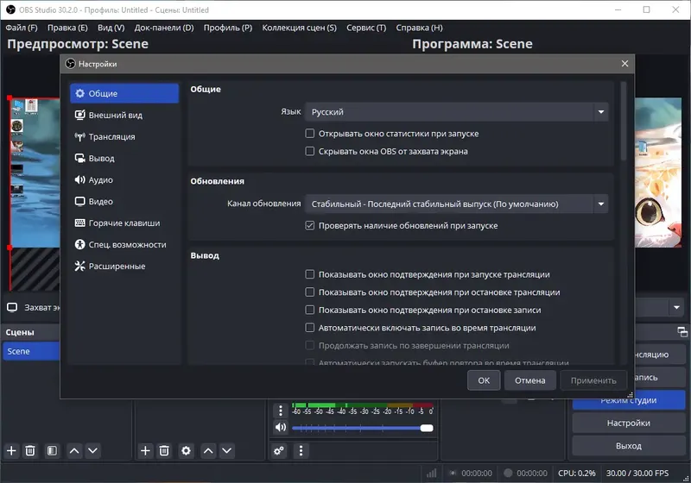The width and height of the screenshot is (691, 483).
Task: Move source up with arrow icon
Action: (208, 450)
